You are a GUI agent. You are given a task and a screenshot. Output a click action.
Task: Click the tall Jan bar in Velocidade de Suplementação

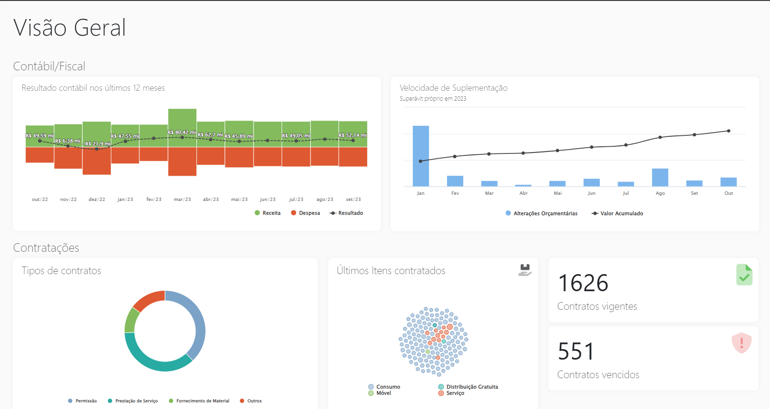tap(420, 156)
